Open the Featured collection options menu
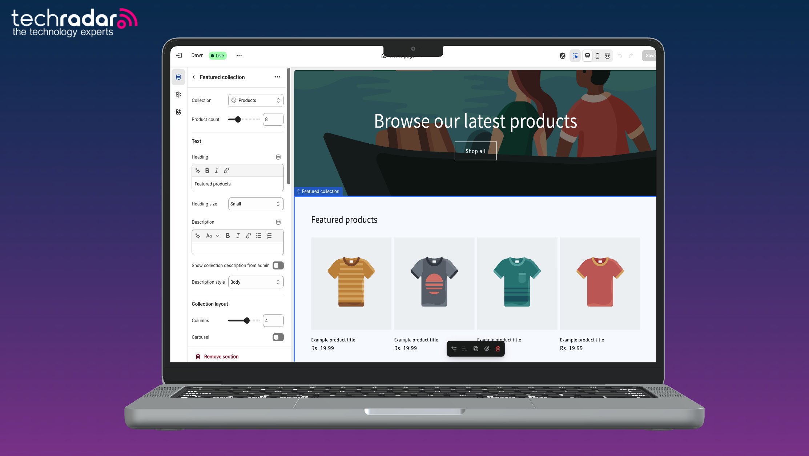 (x=277, y=77)
